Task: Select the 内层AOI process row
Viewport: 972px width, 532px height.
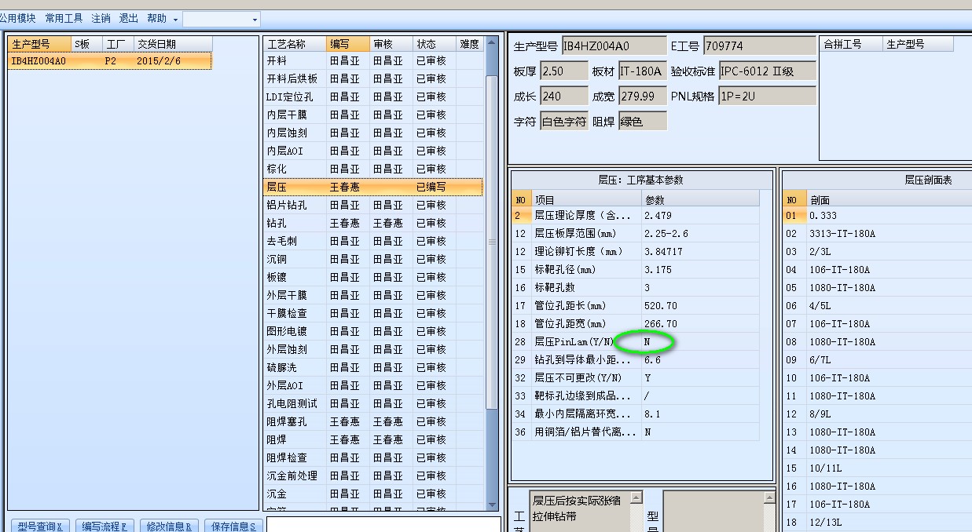Action: pos(373,151)
